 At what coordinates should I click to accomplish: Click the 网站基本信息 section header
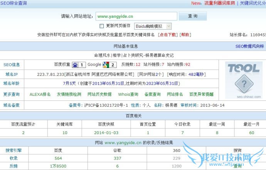click(126, 46)
